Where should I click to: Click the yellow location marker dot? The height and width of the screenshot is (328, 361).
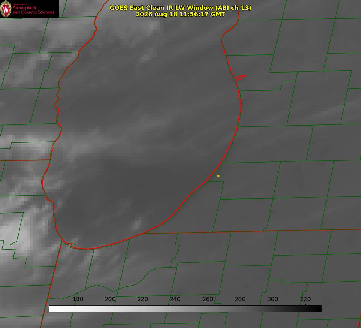[x=218, y=176]
